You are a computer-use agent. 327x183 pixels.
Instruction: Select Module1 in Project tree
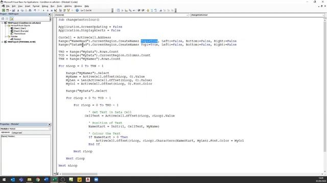(16, 39)
